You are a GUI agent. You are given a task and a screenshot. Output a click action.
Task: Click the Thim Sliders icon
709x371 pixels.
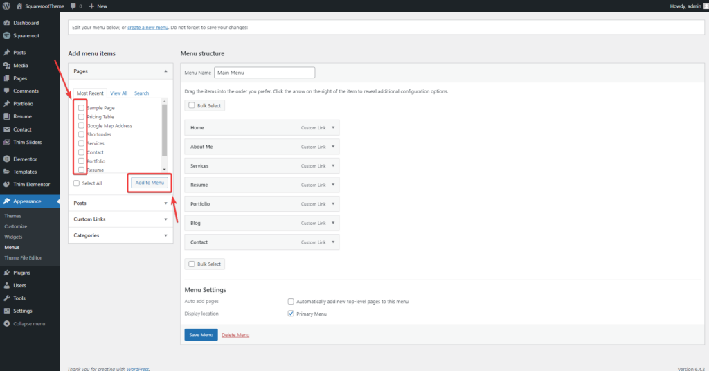(x=7, y=142)
